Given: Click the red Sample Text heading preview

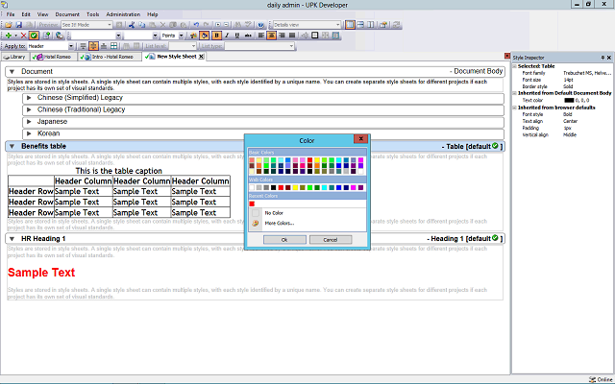Looking at the screenshot, I should pyautogui.click(x=41, y=273).
